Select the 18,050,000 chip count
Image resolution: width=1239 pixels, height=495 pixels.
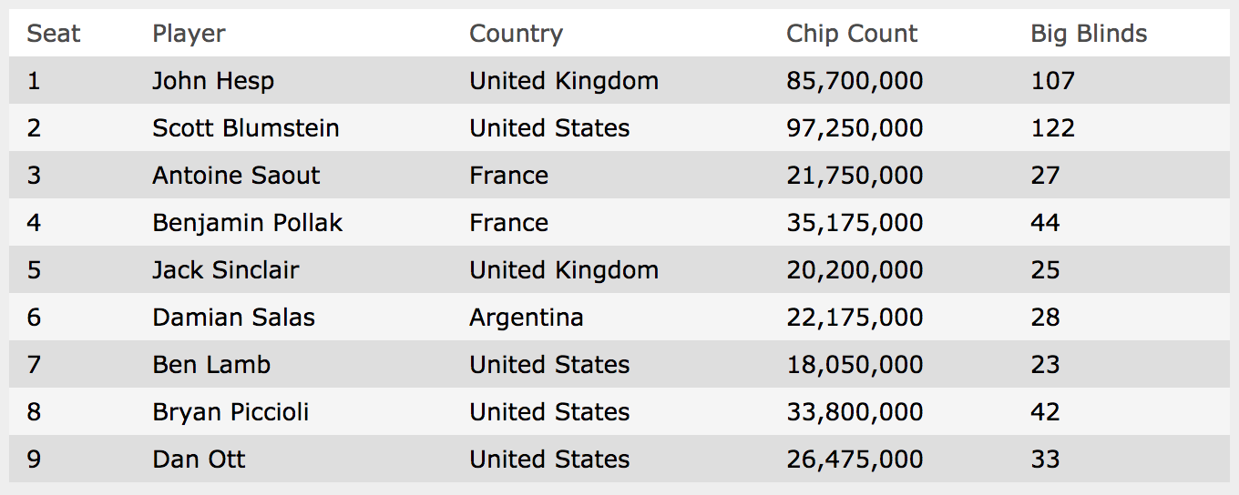pyautogui.click(x=855, y=365)
